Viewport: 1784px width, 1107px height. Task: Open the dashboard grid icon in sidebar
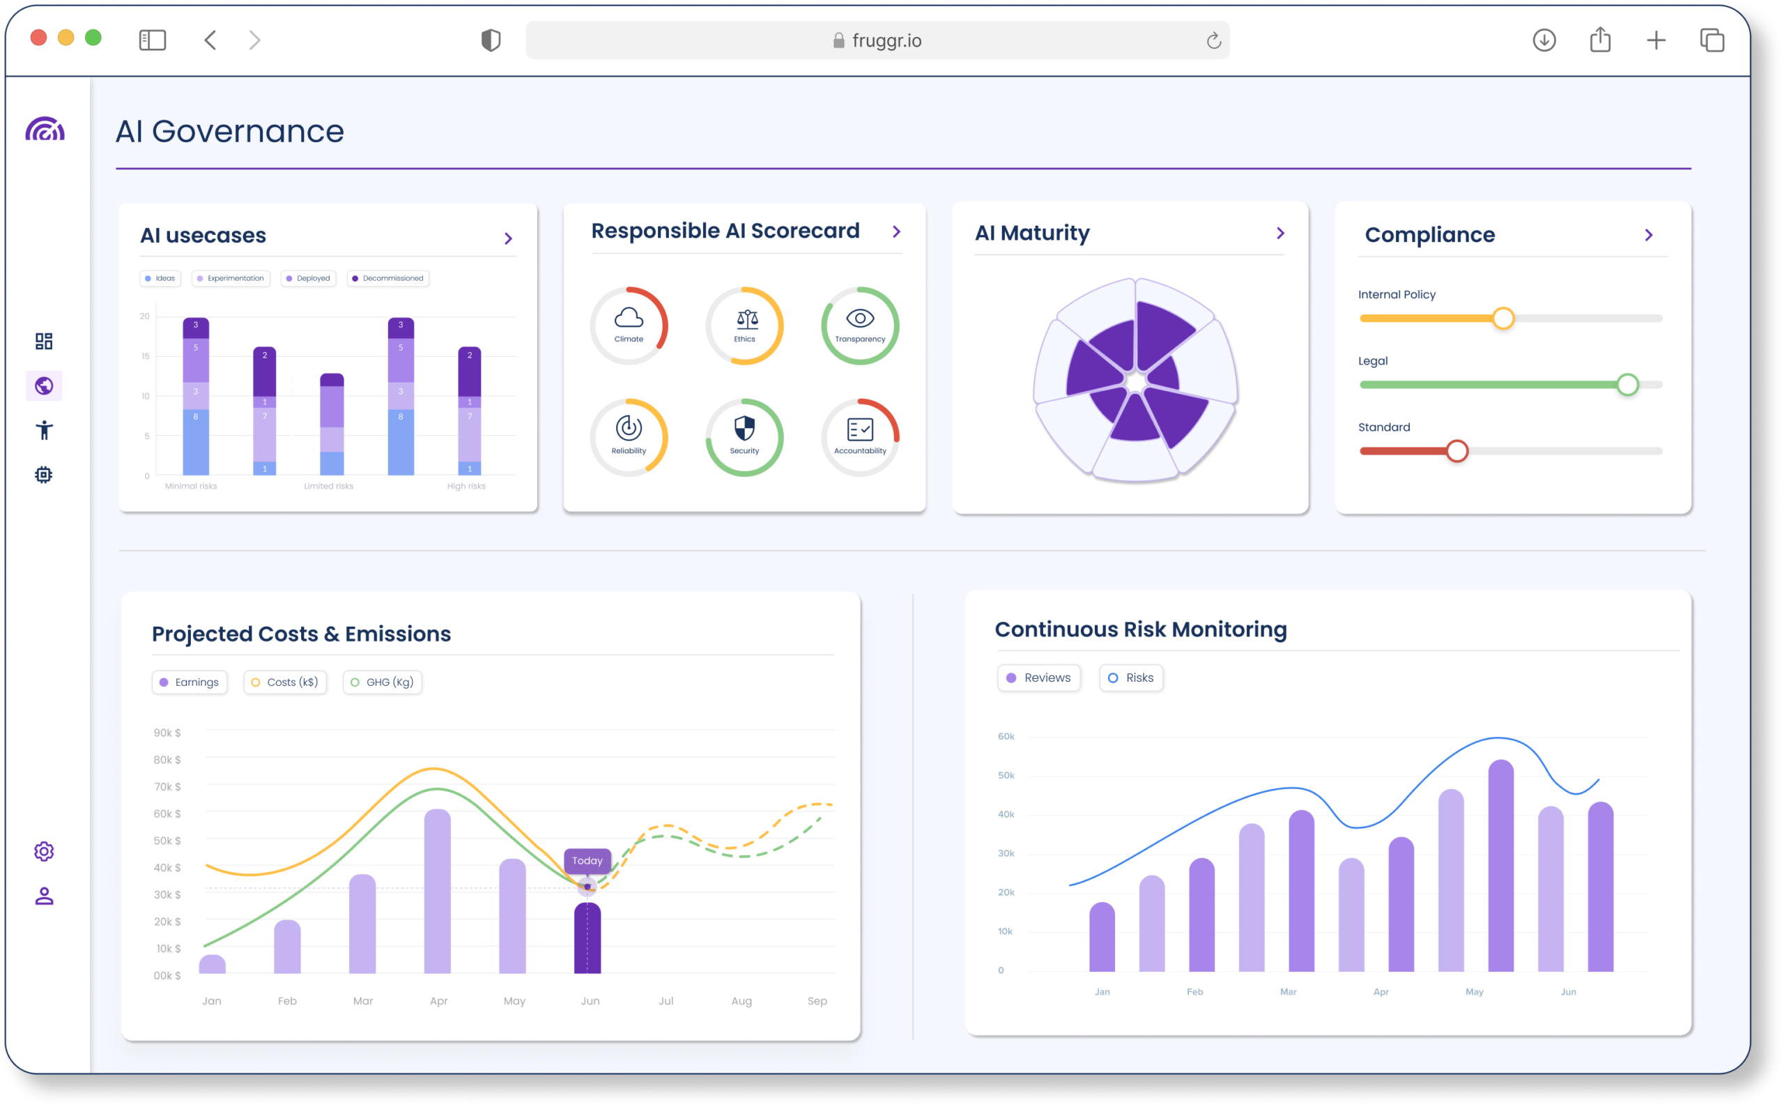click(x=44, y=341)
